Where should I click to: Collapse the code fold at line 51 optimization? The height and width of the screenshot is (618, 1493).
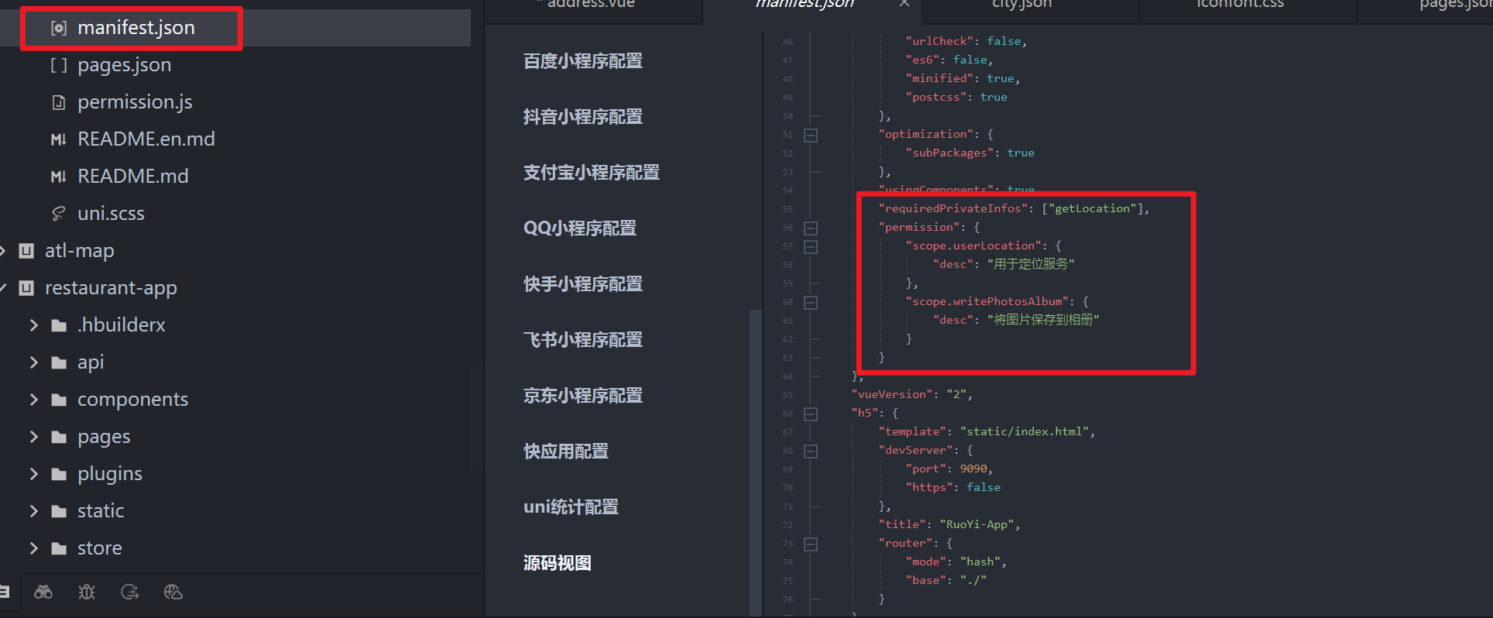click(x=811, y=135)
